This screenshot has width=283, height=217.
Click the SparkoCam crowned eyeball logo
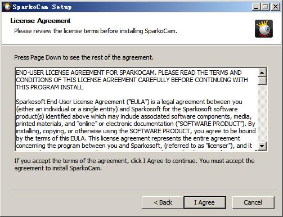264,29
